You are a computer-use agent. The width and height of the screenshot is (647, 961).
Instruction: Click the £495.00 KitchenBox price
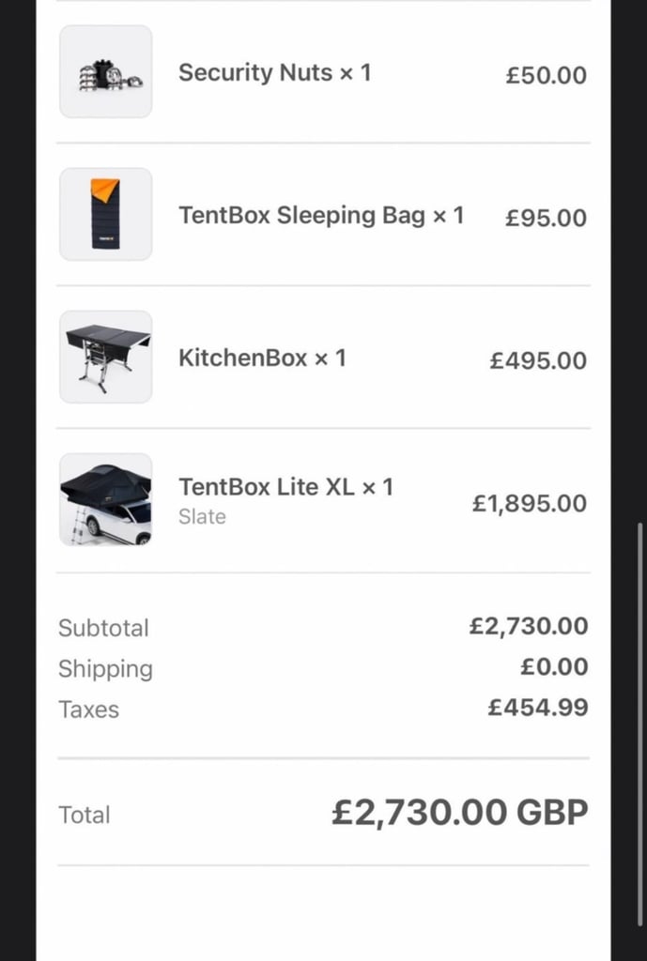point(537,359)
